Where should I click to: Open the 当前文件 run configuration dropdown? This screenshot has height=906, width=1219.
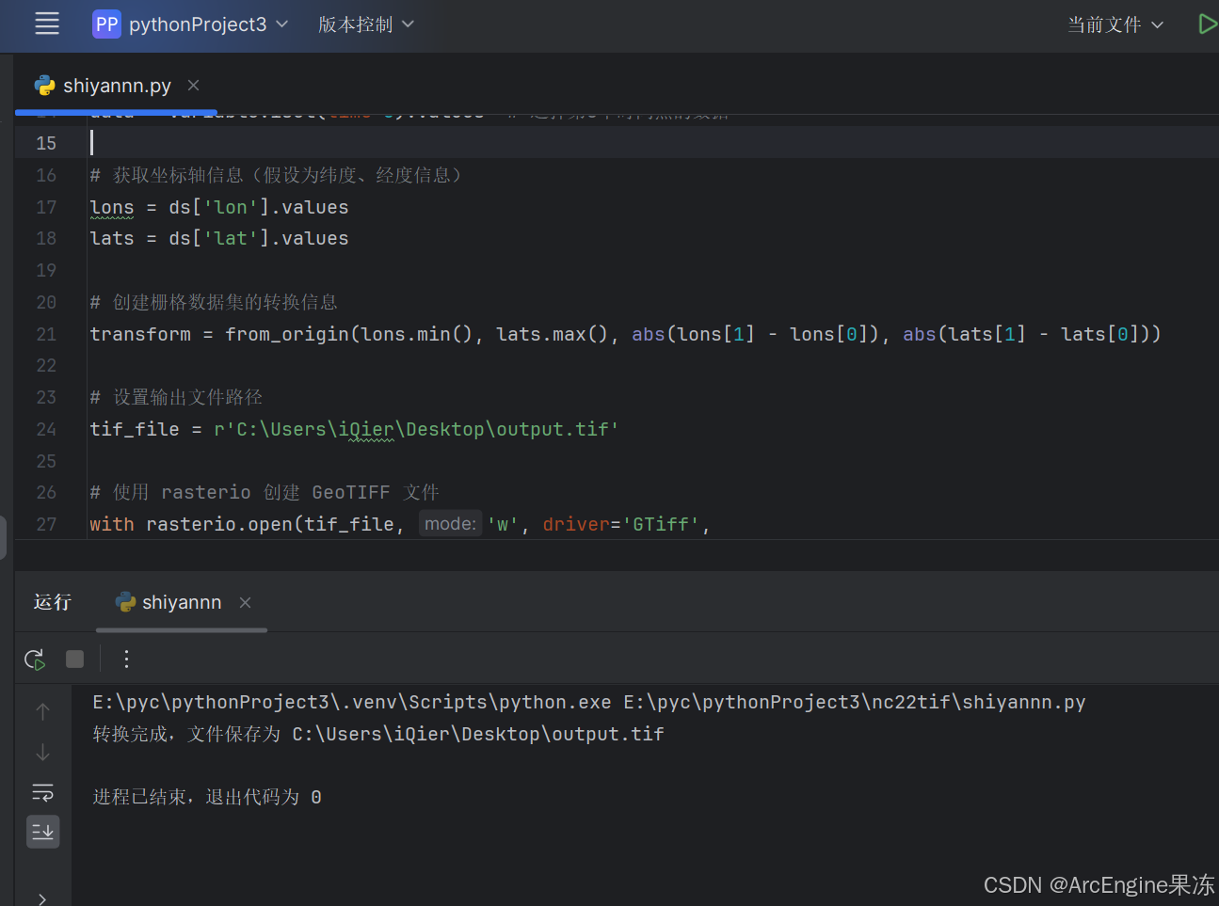[x=1115, y=24]
